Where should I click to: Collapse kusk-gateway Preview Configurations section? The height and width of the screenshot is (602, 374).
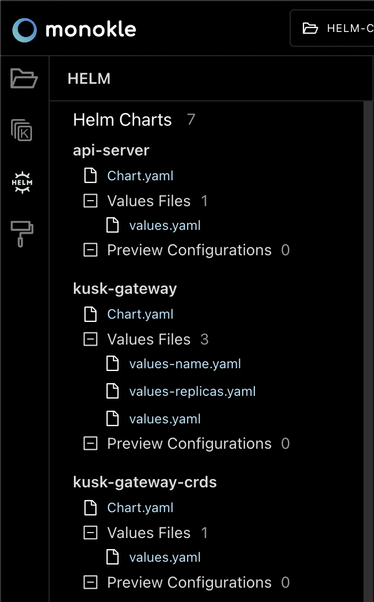click(x=90, y=443)
